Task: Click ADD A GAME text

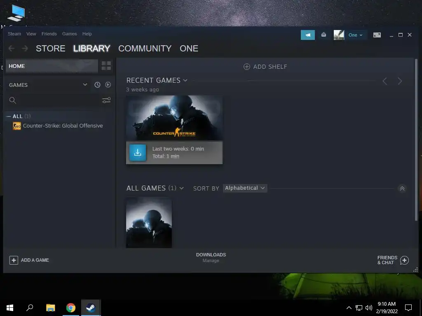Action: tap(35, 260)
